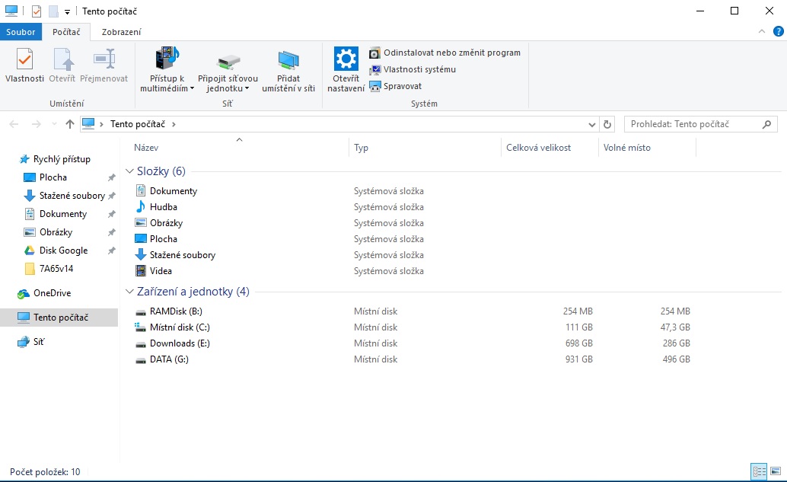Collapse the Složky (6) group
Viewport: 787px width, 482px height.
(129, 171)
